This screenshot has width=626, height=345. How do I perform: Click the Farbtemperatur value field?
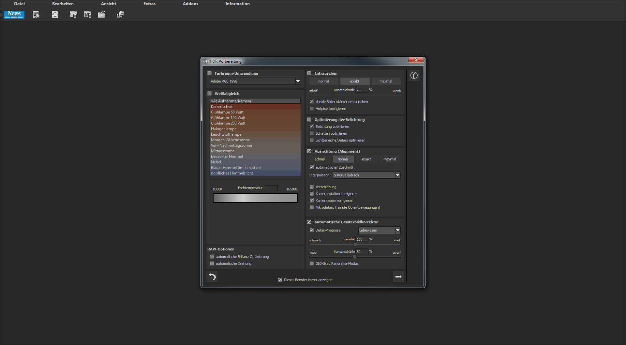click(x=271, y=188)
